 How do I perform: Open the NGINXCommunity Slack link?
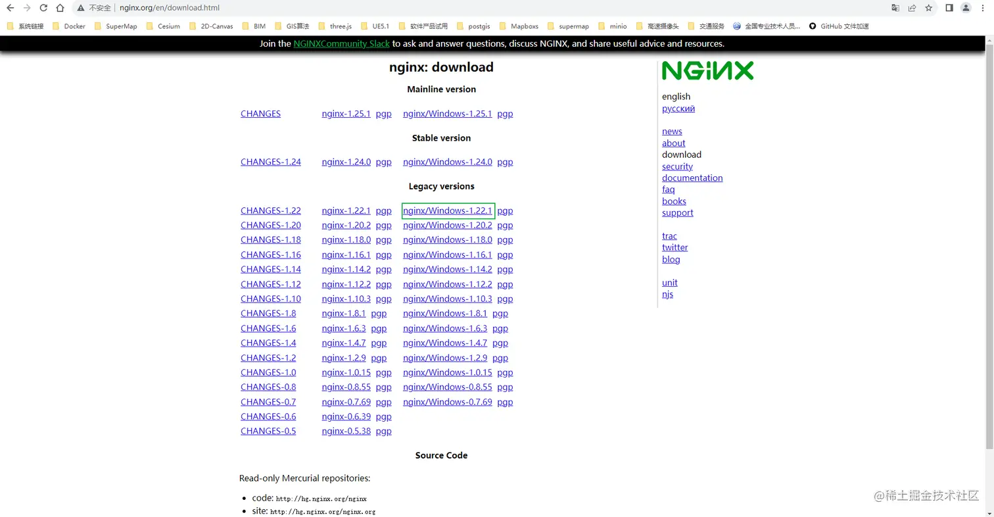341,43
